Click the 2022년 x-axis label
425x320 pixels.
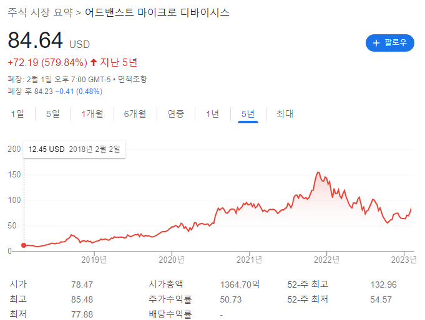[326, 260]
